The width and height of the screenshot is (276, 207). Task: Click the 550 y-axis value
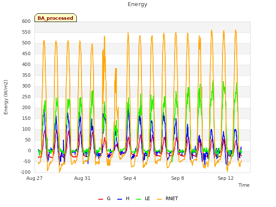[26, 32]
